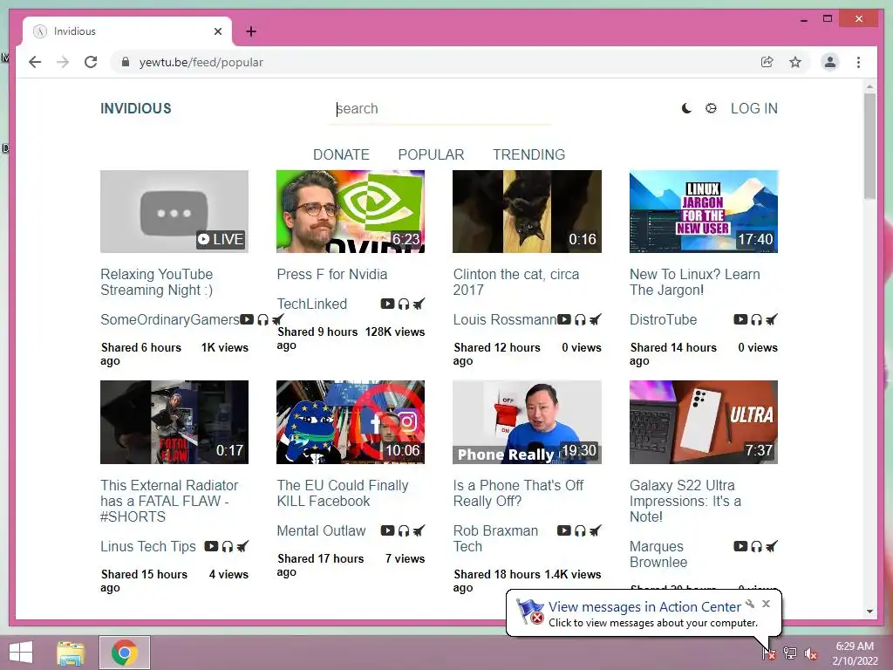Open Phone Really Off video thumbnail
This screenshot has width=893, height=670.
[x=527, y=422]
